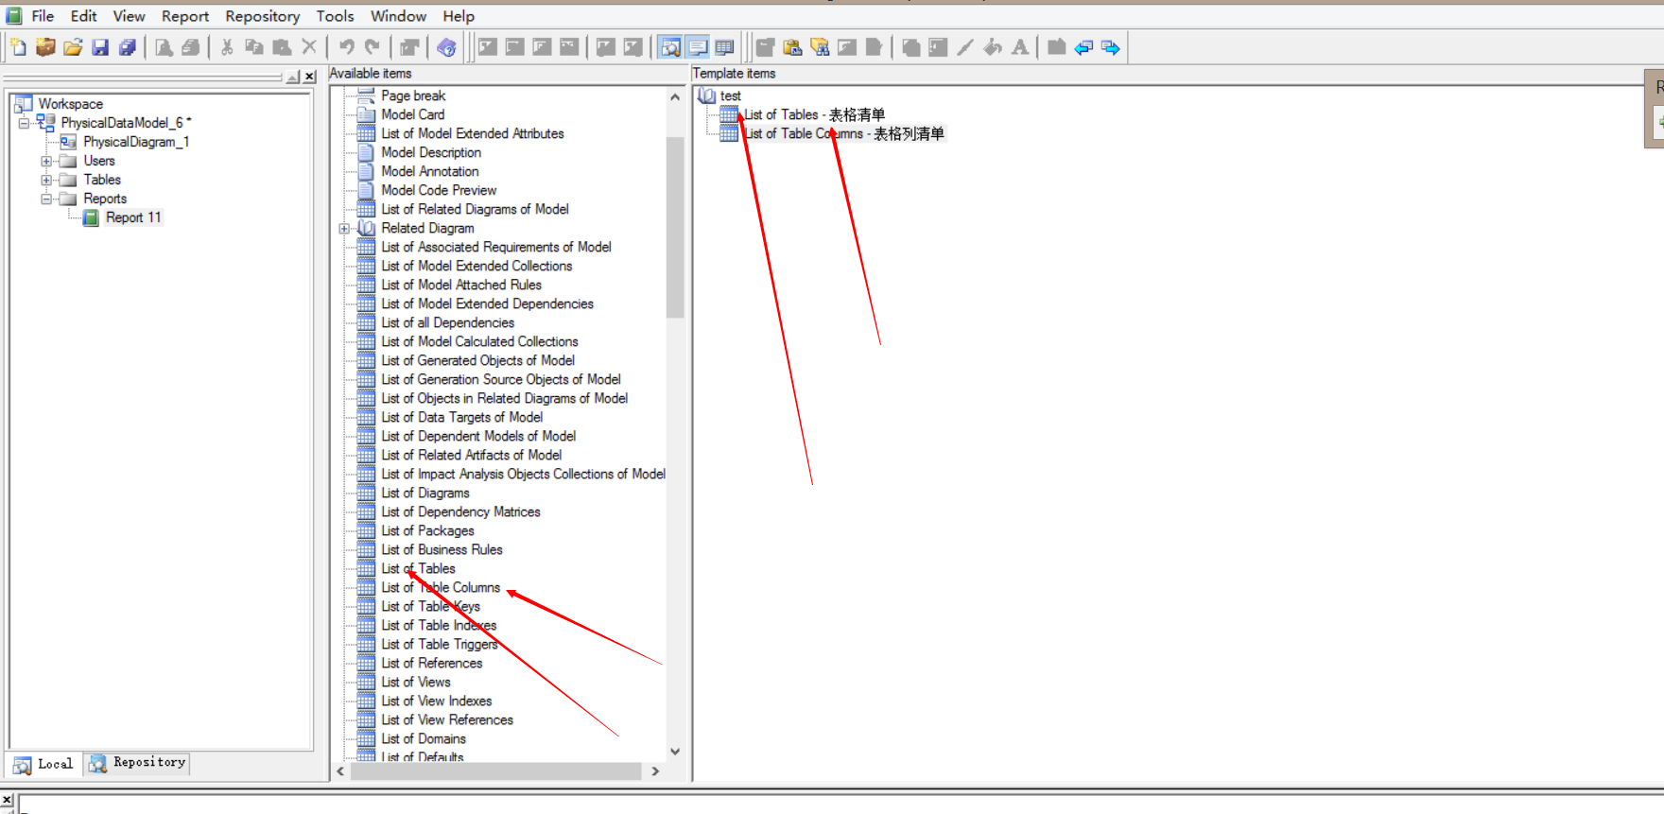Open the File menu
Viewport: 1664px width, 814px height.
[x=43, y=16]
